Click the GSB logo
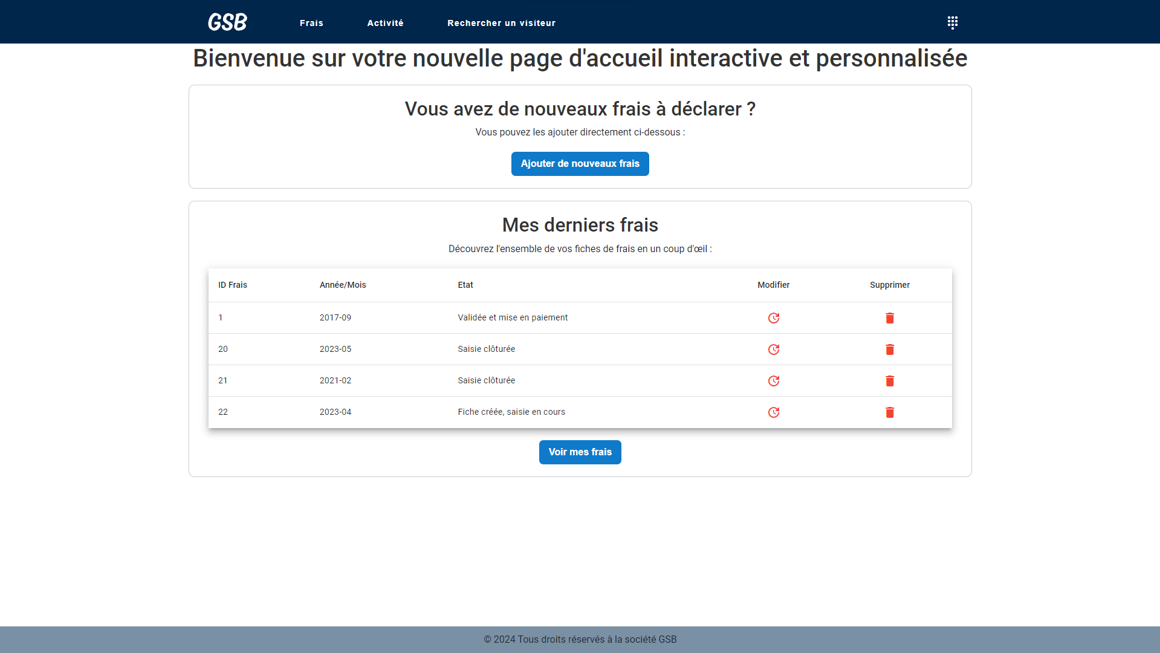This screenshot has width=1160, height=653. click(227, 22)
